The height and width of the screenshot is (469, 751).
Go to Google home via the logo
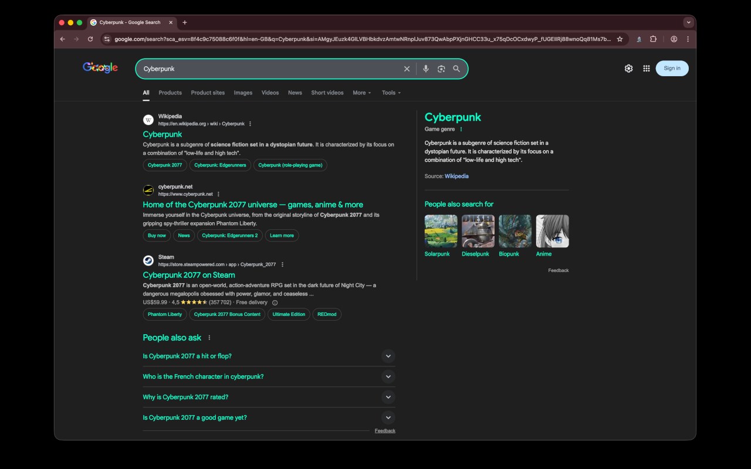[x=100, y=68]
